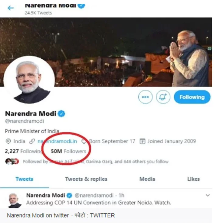Select the Tweets tab
The height and width of the screenshot is (223, 219).
click(24, 179)
